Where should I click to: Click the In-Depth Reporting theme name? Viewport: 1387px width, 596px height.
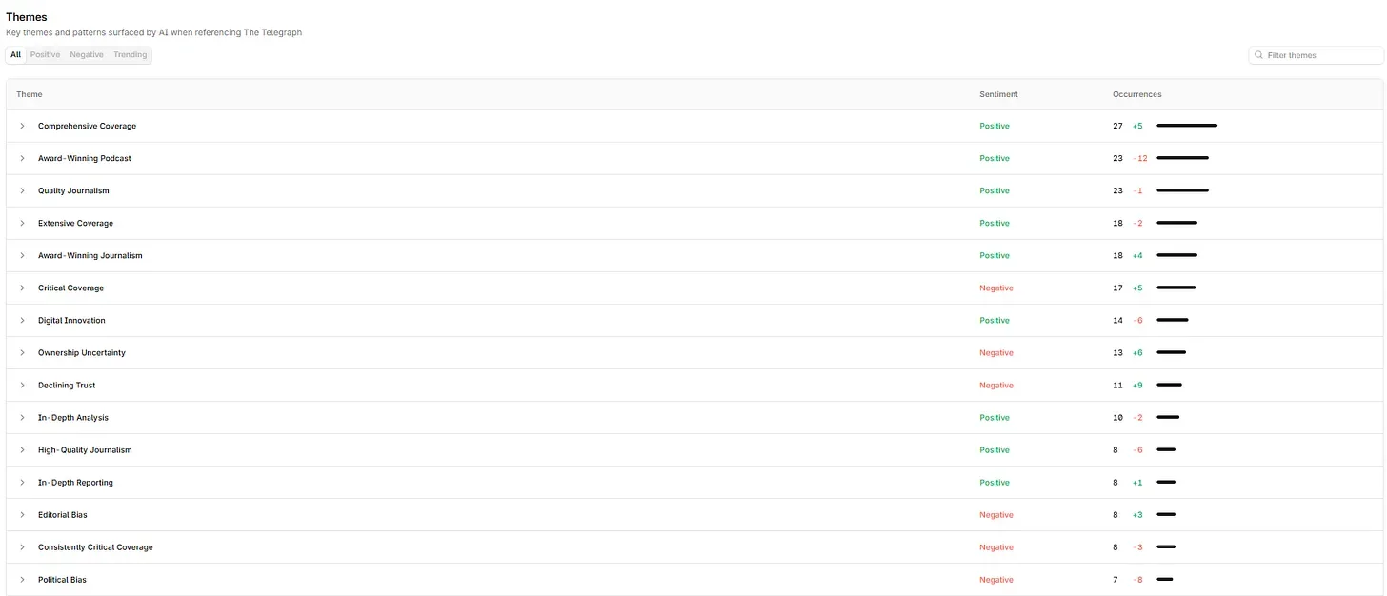[75, 482]
